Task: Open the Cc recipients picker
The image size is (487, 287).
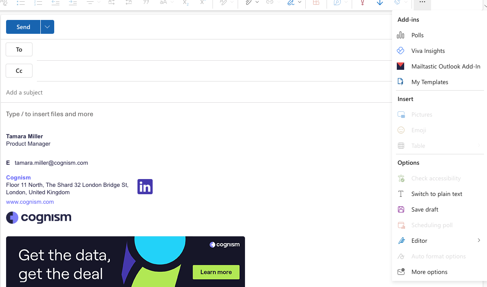Action: (x=19, y=71)
